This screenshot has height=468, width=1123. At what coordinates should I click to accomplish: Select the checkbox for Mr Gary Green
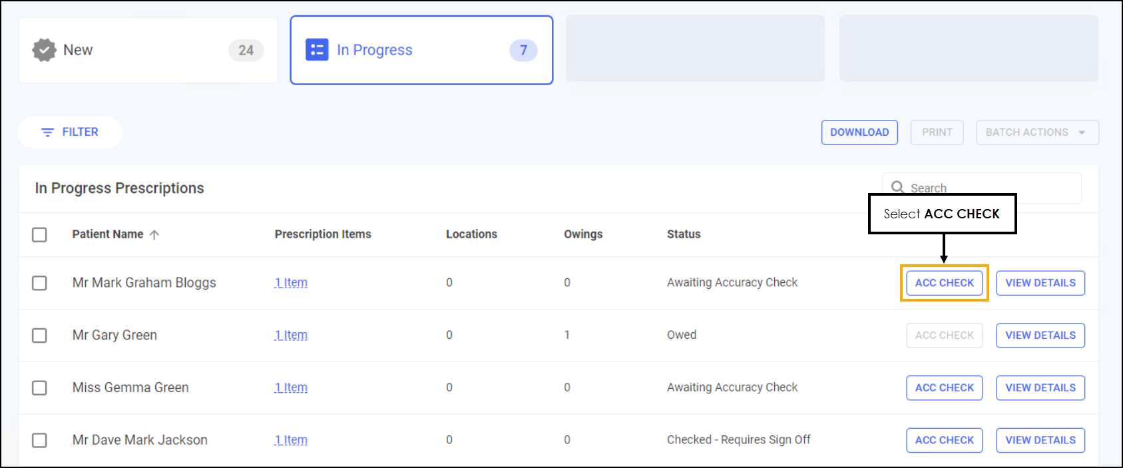(39, 335)
